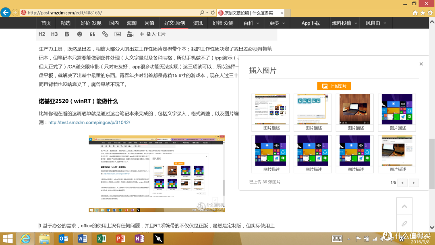
Task: Open the test.smzdm.com pingce link
Action: (89, 122)
